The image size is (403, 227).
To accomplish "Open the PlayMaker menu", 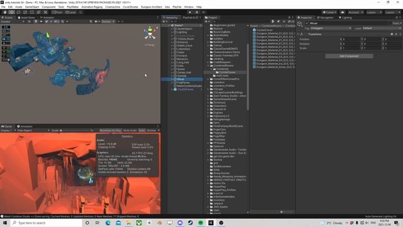I will point(72,7).
